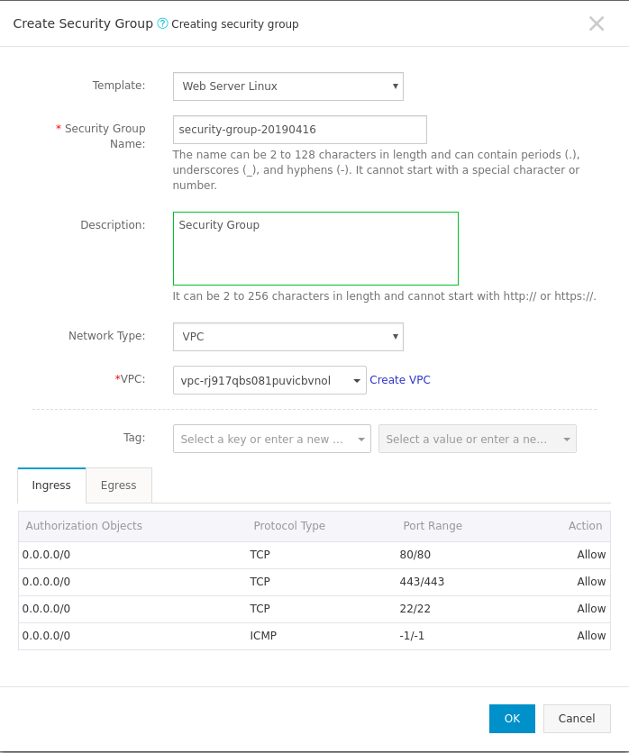Viewport: 629px width, 753px height.
Task: Open the Create VPC link
Action: [400, 379]
